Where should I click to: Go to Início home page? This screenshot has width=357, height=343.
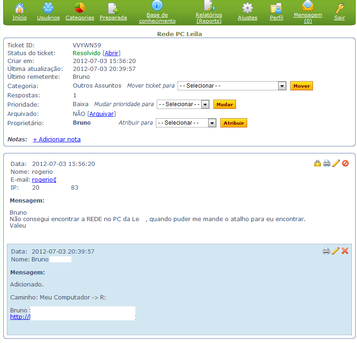tap(19, 12)
